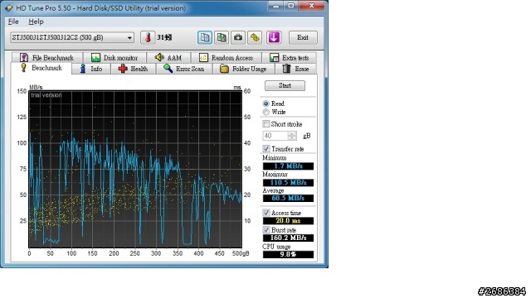
Task: Open the File menu
Action: (13, 22)
